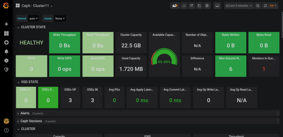Open the Ceph - Cluster11 dashboard picker
The height and width of the screenshot is (137, 283).
click(37, 6)
